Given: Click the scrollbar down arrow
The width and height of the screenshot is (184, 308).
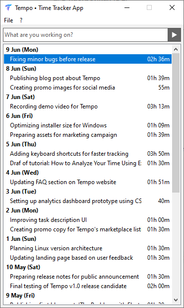Looking at the screenshot, I should pos(176,300).
